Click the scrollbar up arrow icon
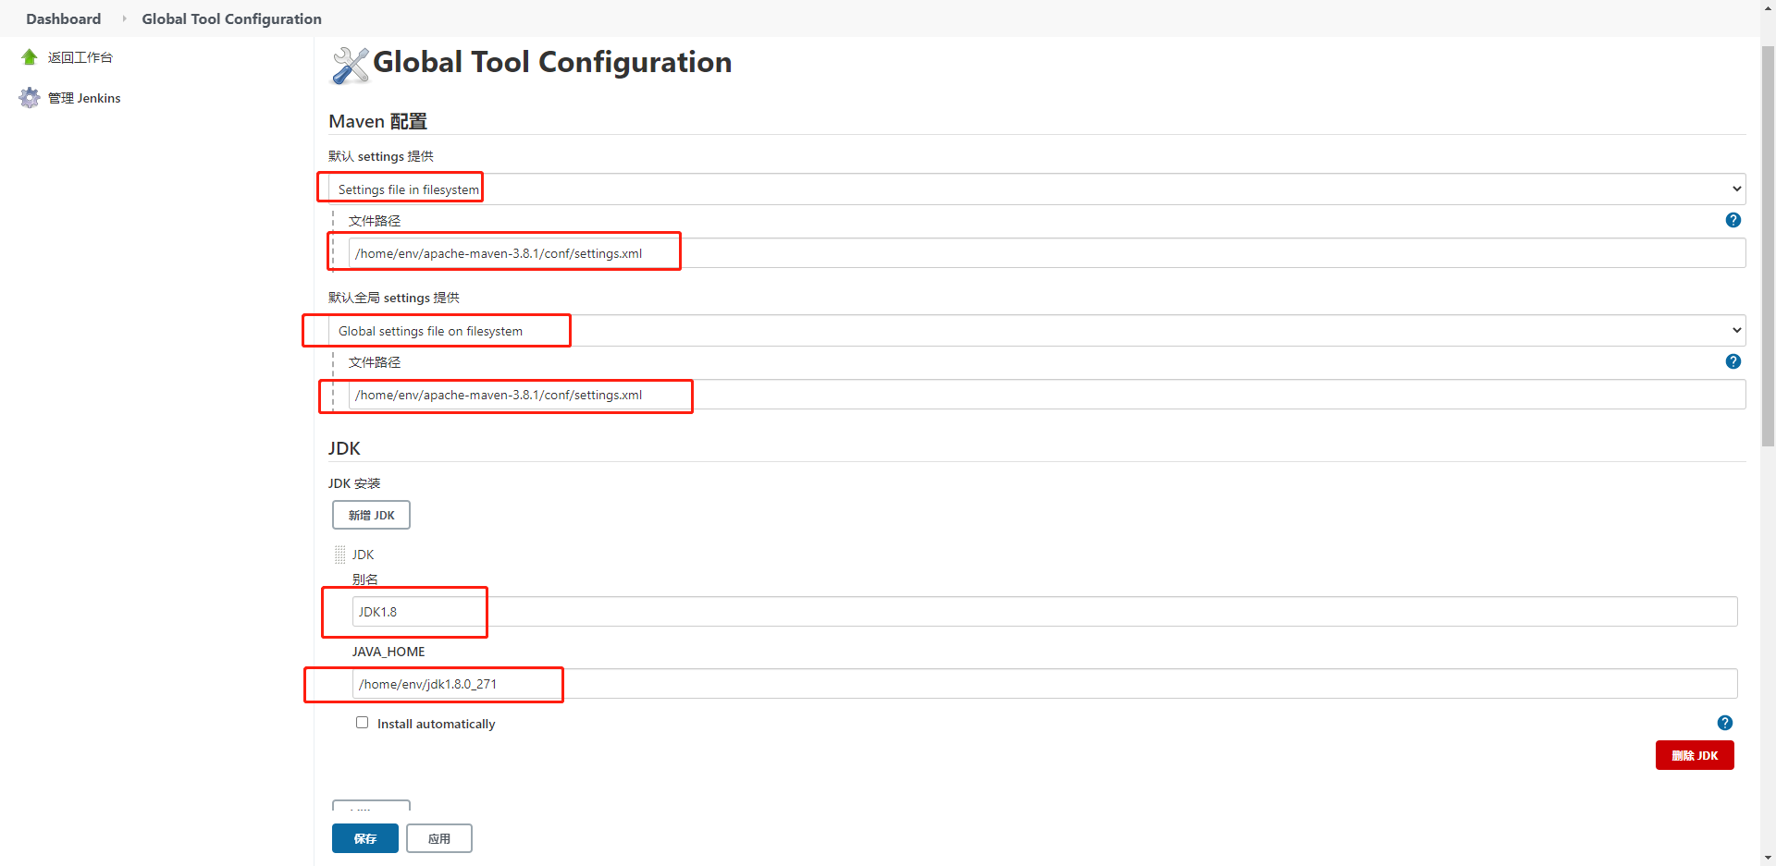The width and height of the screenshot is (1776, 866). coord(1768,7)
